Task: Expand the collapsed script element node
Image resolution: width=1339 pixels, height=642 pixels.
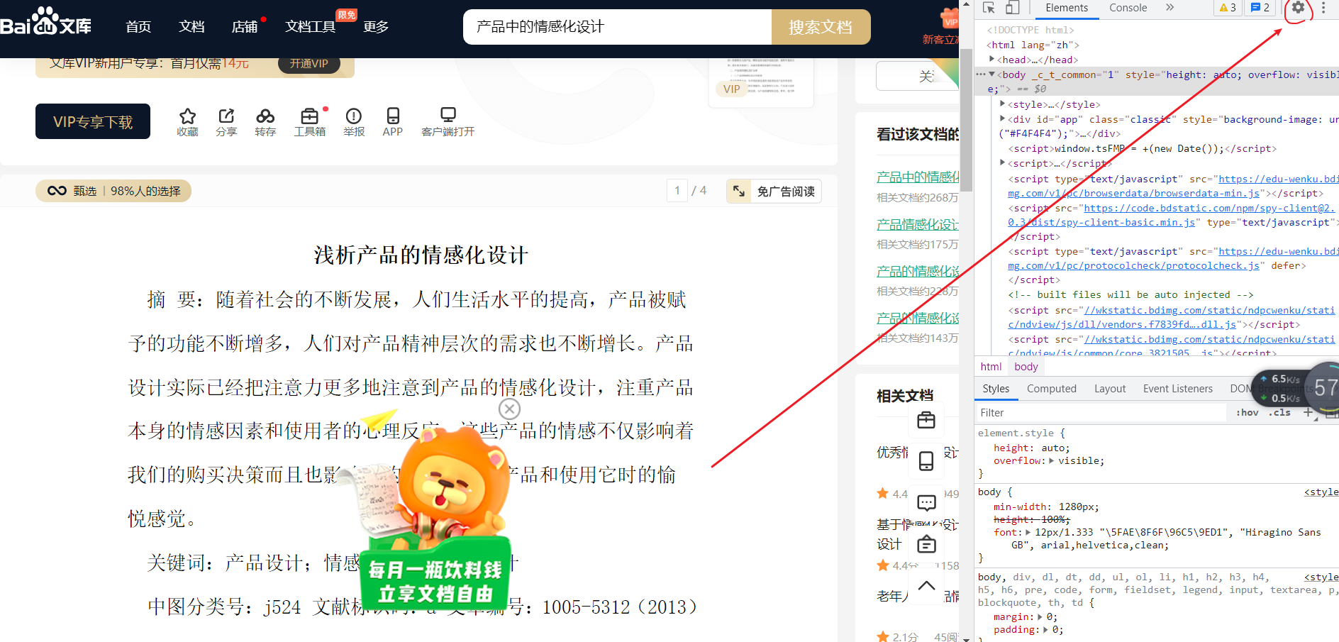Action: pos(1002,163)
